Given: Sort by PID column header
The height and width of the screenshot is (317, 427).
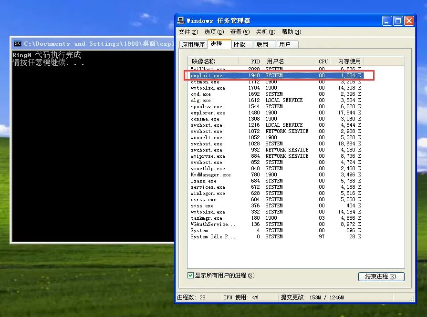Looking at the screenshot, I should pos(250,61).
